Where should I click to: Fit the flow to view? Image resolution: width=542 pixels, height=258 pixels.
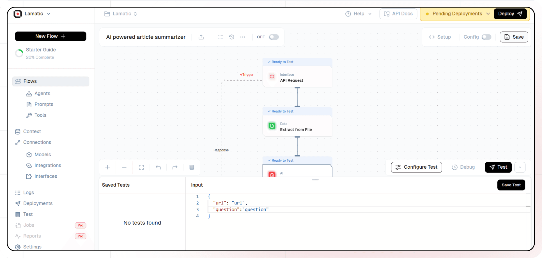141,167
